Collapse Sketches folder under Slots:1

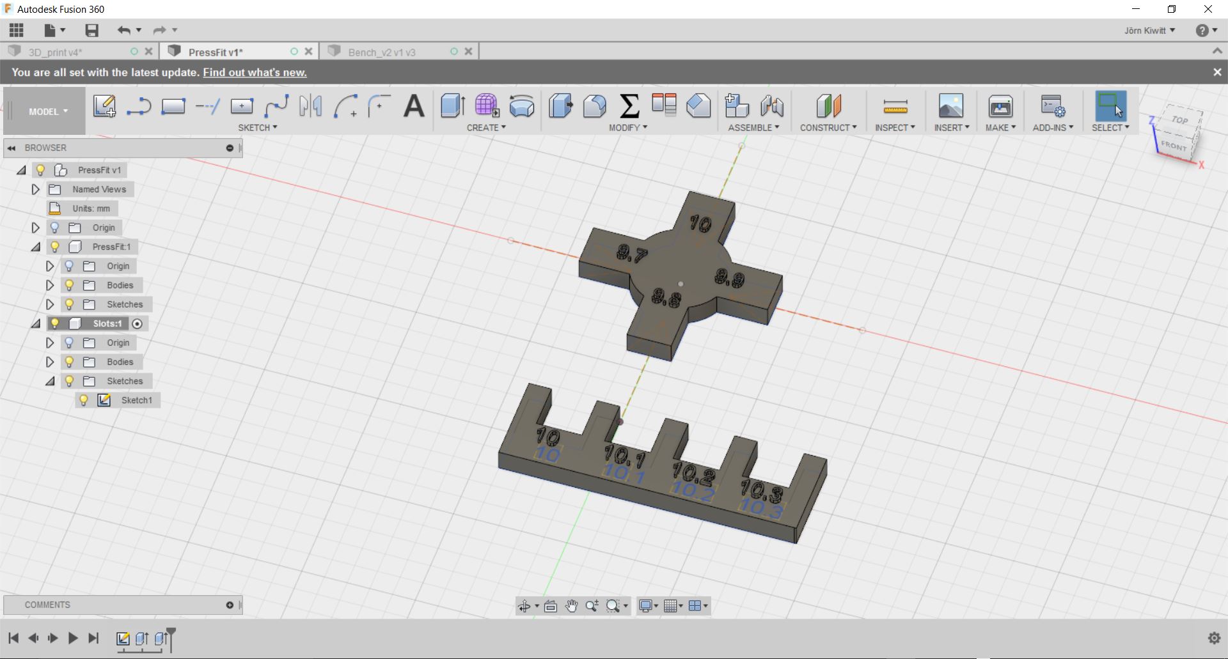[49, 381]
